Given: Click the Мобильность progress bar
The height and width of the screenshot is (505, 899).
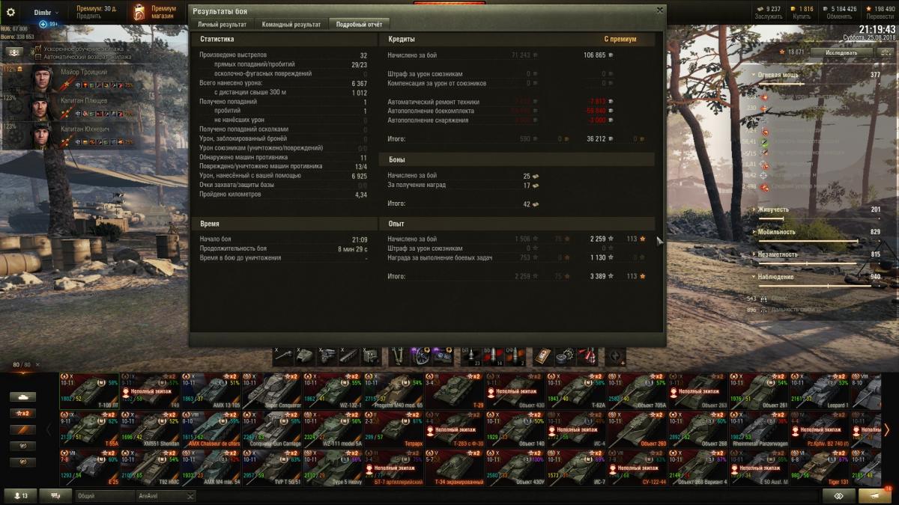Looking at the screenshot, I should (819, 241).
